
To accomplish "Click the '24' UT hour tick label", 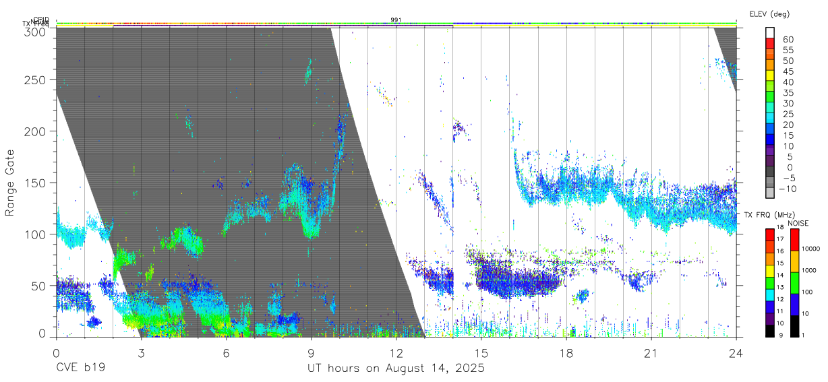I will click(736, 353).
